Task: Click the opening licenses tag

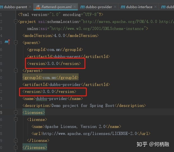Action: click(34, 113)
